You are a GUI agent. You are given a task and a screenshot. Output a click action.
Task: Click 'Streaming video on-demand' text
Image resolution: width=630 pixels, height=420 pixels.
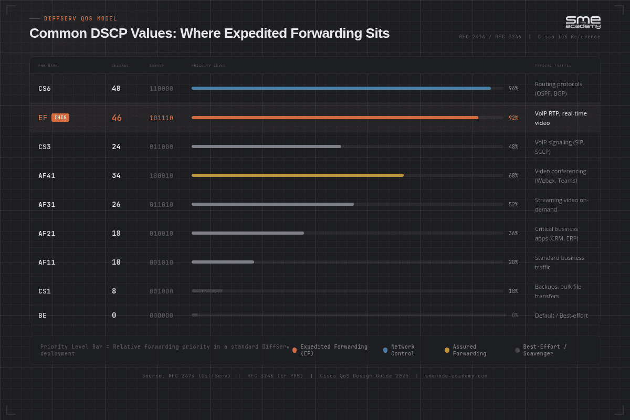point(561,204)
